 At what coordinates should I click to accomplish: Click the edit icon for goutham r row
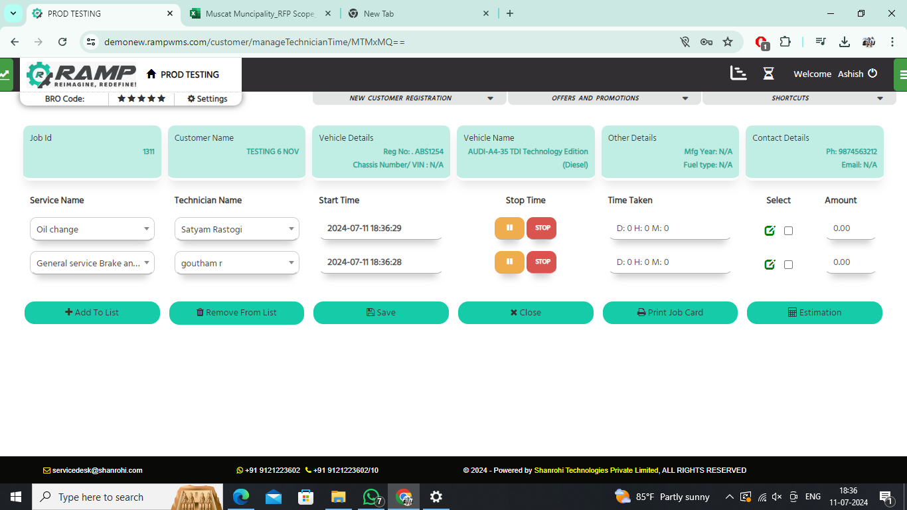[x=770, y=264]
